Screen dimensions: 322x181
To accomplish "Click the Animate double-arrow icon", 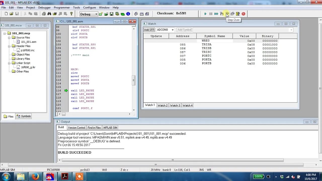I will point(216,14).
